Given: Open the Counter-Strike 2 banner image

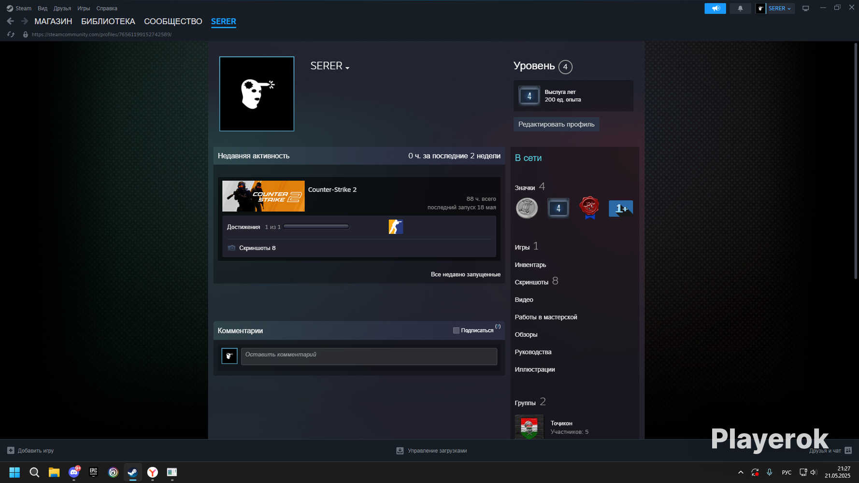Looking at the screenshot, I should [263, 196].
